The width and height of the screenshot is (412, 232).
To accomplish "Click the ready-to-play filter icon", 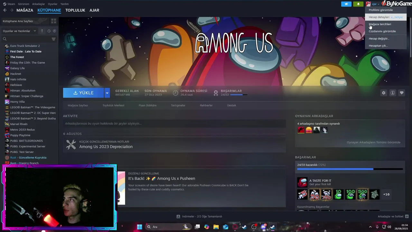I will coord(54,31).
